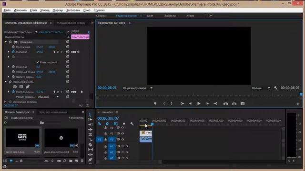Expand the Rotation property
Image resolution: width=305 pixels, height=171 pixels.
8,66
